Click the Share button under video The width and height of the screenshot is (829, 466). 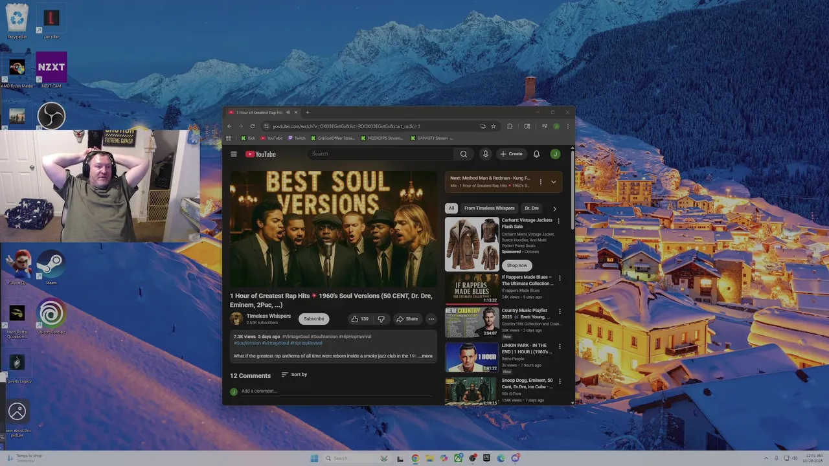(407, 319)
